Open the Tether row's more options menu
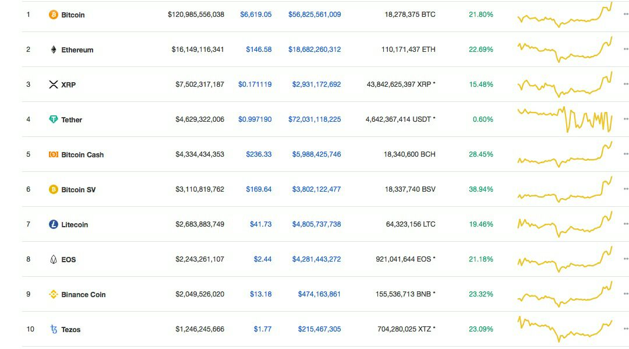The image size is (629, 349). pos(626,119)
